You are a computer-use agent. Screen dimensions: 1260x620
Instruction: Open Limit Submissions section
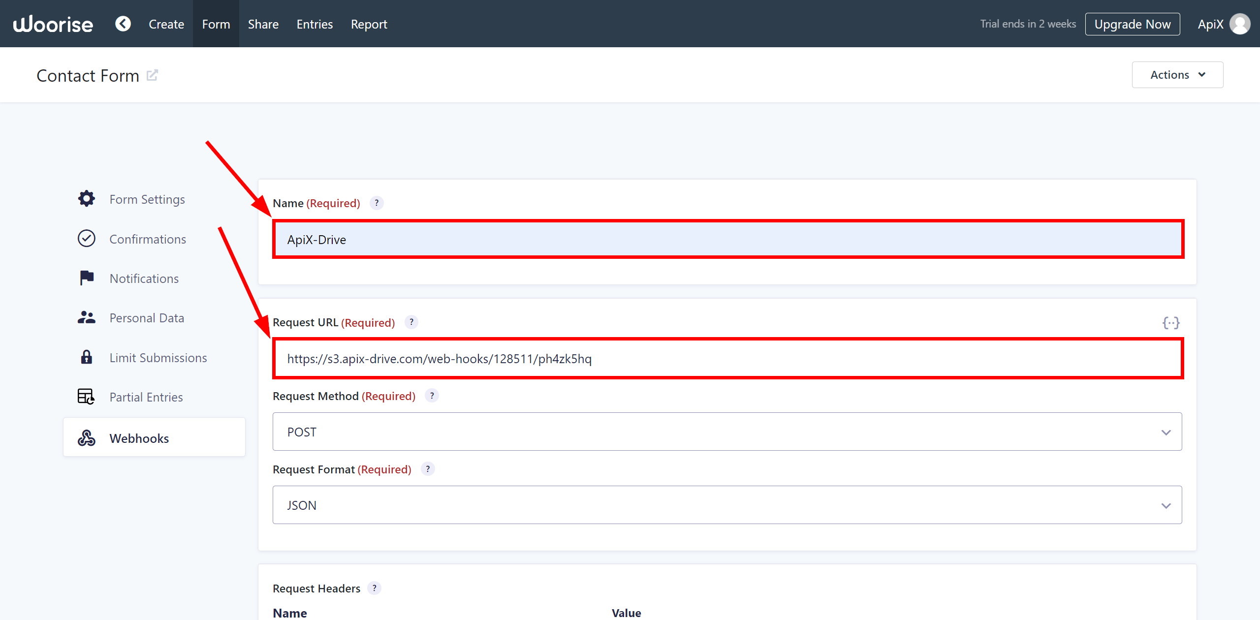(158, 358)
